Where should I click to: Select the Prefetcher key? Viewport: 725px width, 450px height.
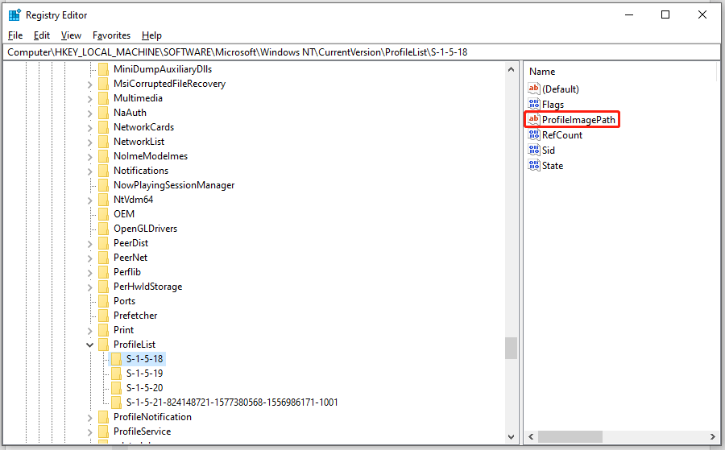click(135, 316)
